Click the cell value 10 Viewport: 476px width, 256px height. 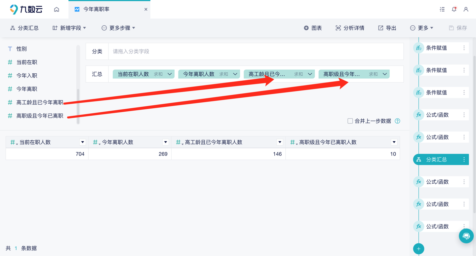393,154
